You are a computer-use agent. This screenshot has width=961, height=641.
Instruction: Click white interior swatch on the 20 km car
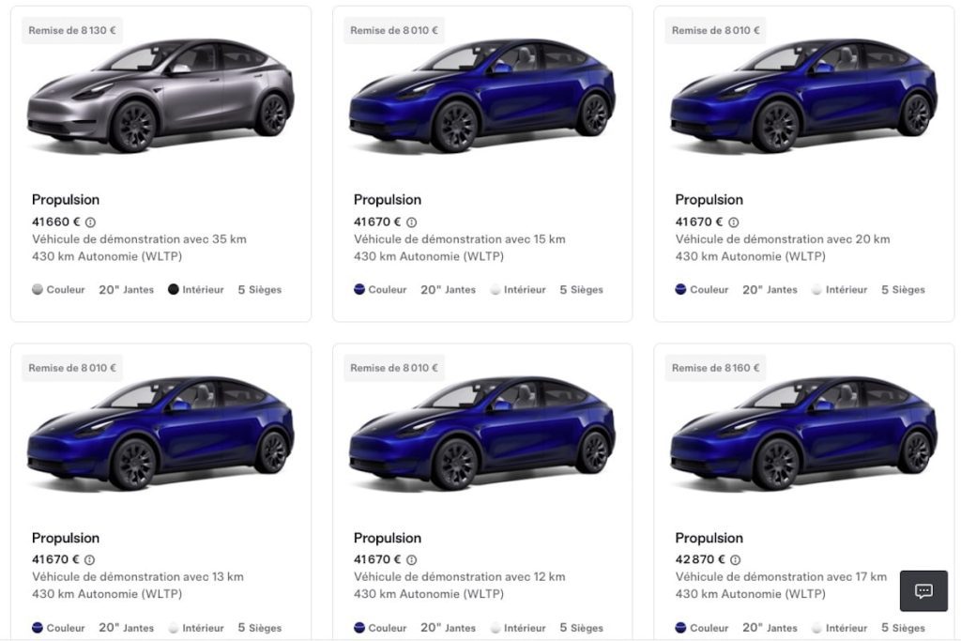[816, 290]
